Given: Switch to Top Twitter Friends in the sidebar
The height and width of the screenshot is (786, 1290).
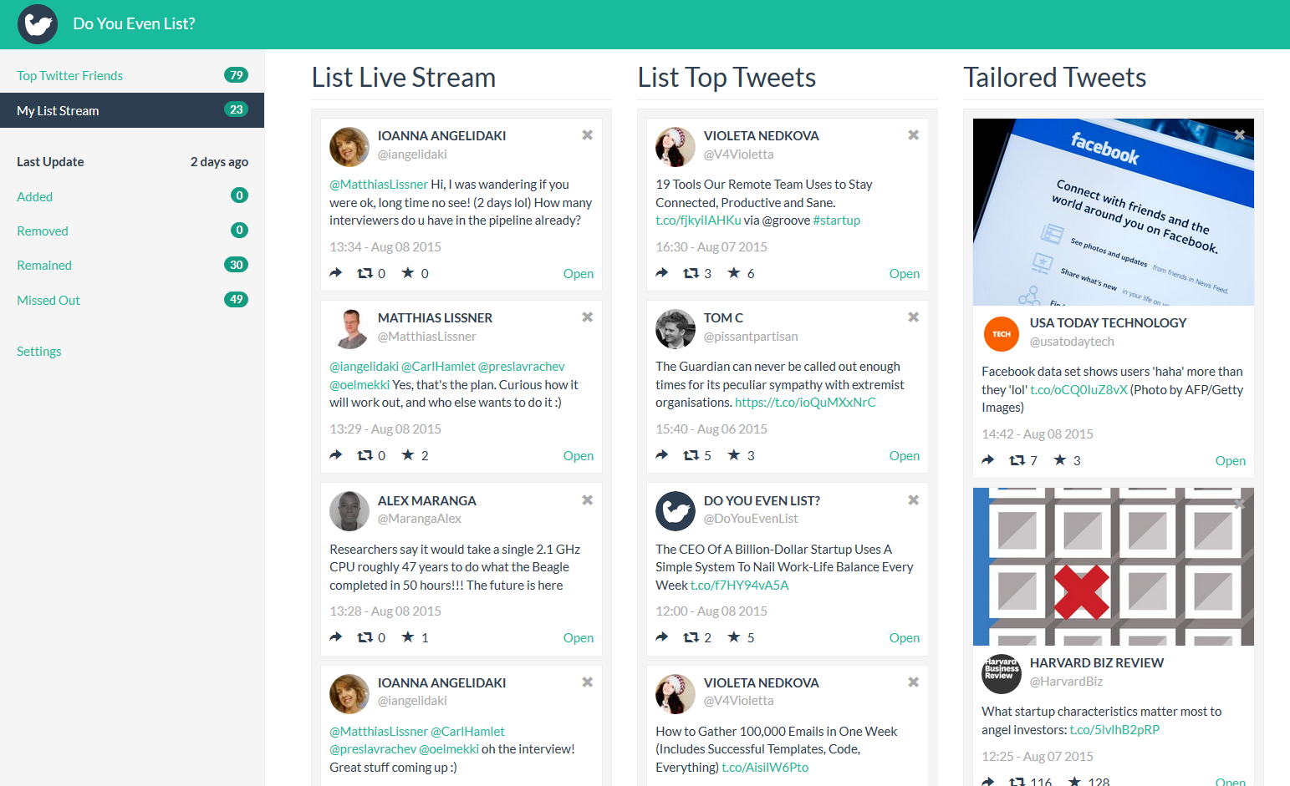Looking at the screenshot, I should pos(69,75).
